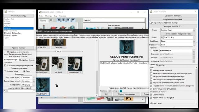Toggle Restart When Reaching Exit checkbox
The height and width of the screenshot is (112, 199).
point(151,98)
